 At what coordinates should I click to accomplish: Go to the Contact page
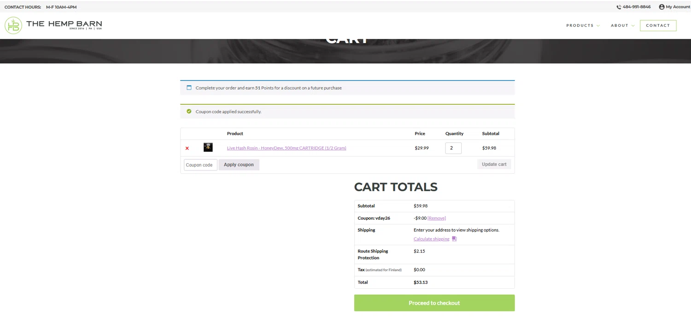pyautogui.click(x=658, y=25)
